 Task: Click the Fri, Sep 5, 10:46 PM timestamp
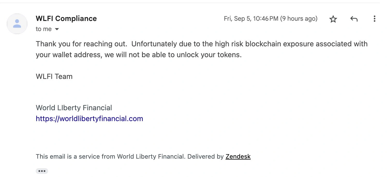point(251,19)
